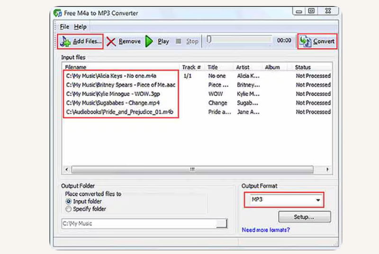The image size is (379, 254).
Task: Click the 'WOW' title cell
Action: click(x=216, y=94)
